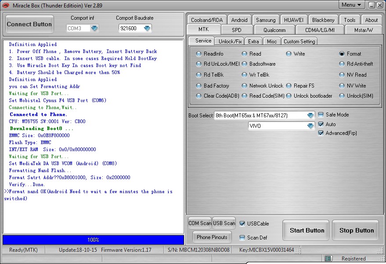Click the Connect Button
386x264 pixels.
pos(29,24)
